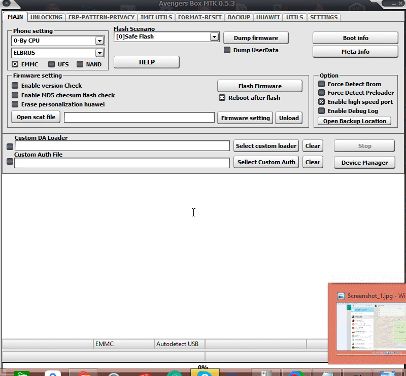Open Device Manager
The width and height of the screenshot is (406, 376).
coord(364,162)
